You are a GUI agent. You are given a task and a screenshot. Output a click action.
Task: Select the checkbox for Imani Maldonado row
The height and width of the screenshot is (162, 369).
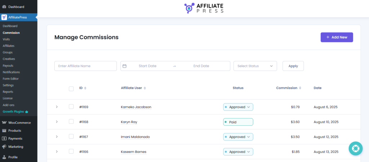point(71,137)
